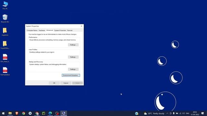Open the ENG language input indicator
Image resolution: width=207 pixels, height=116 pixels.
pos(188,113)
